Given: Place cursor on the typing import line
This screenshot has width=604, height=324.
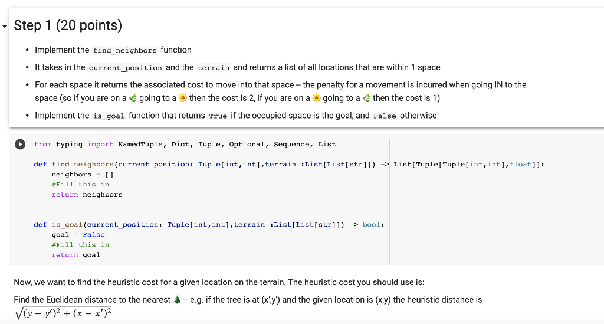Looking at the screenshot, I should [x=185, y=144].
